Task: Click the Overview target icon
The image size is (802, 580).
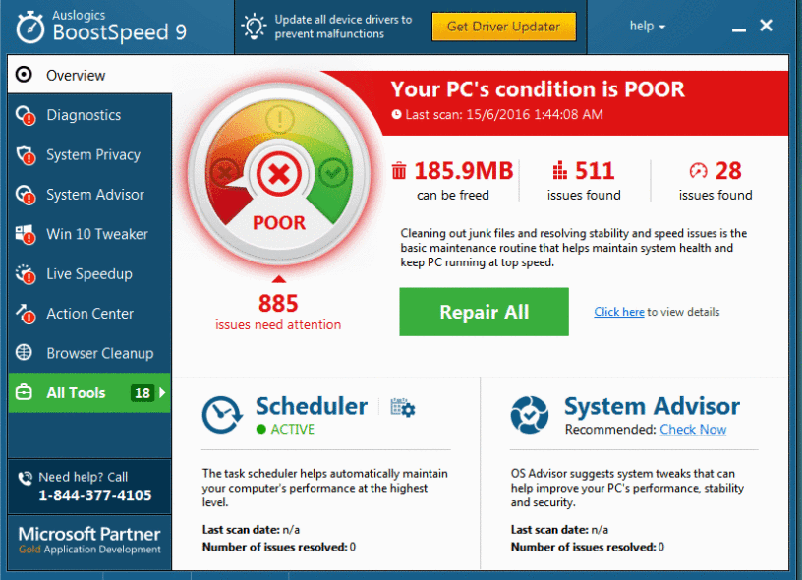Action: [24, 75]
